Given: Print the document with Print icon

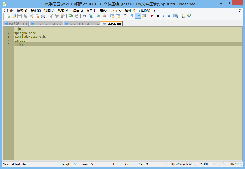Looking at the screenshot, I should 43,16.
